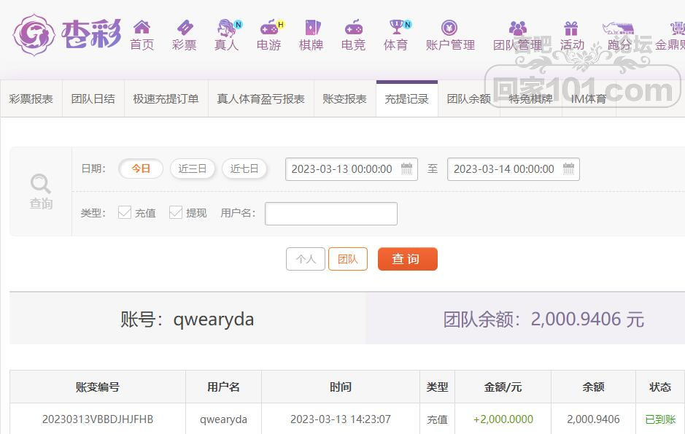Viewport: 685px width, 434px height.
Task: Toggle the 充值 type checkbox
Action: [x=125, y=212]
